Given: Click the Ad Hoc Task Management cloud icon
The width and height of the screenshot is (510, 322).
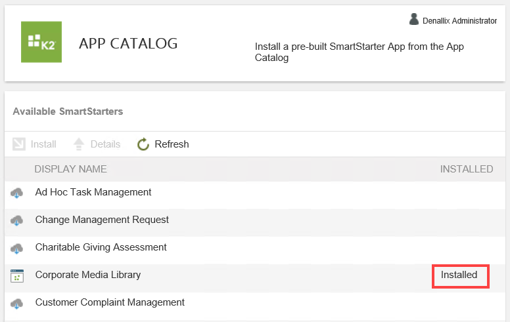Looking at the screenshot, I should [x=17, y=193].
